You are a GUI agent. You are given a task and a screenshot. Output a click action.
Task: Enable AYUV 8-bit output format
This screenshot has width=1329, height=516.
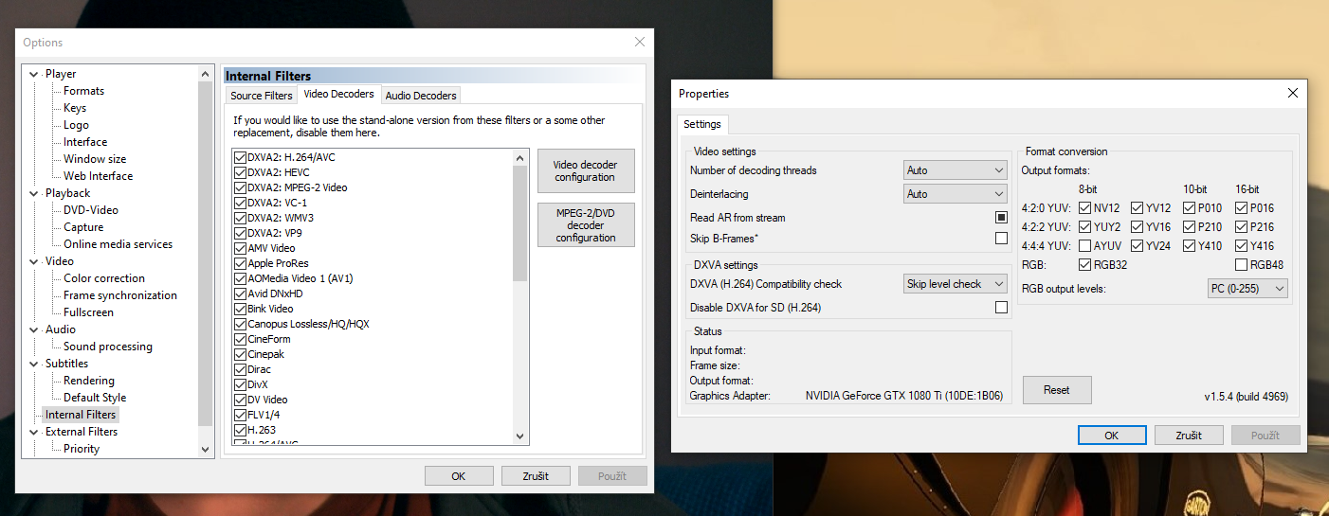tap(1085, 246)
